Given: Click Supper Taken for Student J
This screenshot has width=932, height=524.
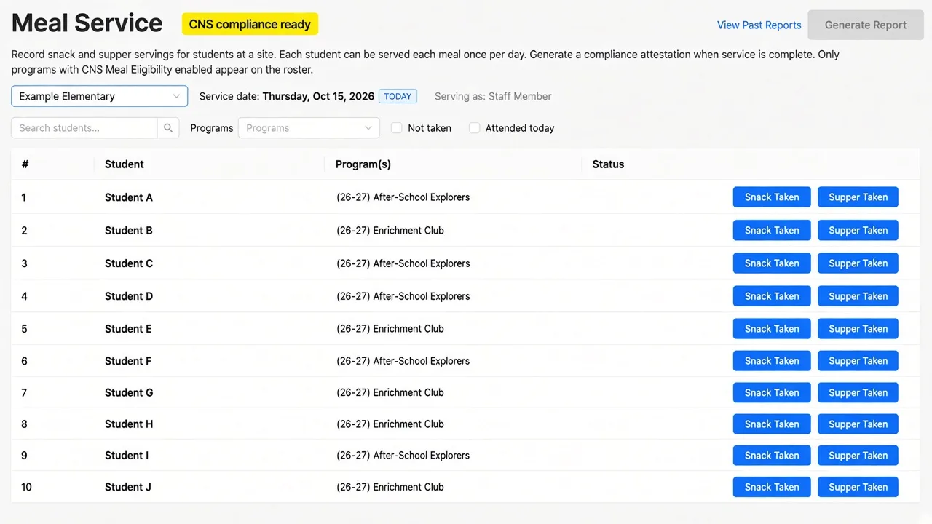Looking at the screenshot, I should click(858, 487).
